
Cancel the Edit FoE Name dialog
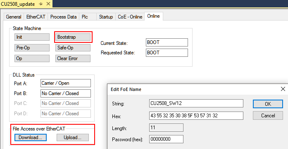pyautogui.click(x=268, y=116)
